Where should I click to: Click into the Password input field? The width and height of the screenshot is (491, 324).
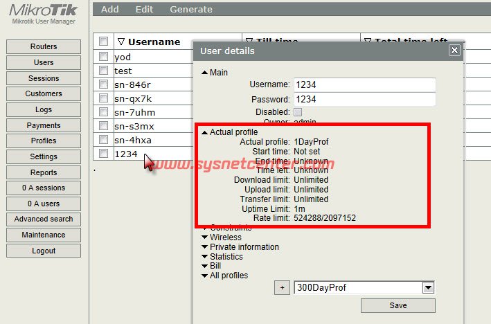364,99
